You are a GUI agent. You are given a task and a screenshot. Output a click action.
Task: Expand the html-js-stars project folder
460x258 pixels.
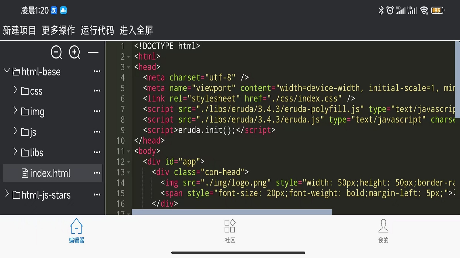7,194
